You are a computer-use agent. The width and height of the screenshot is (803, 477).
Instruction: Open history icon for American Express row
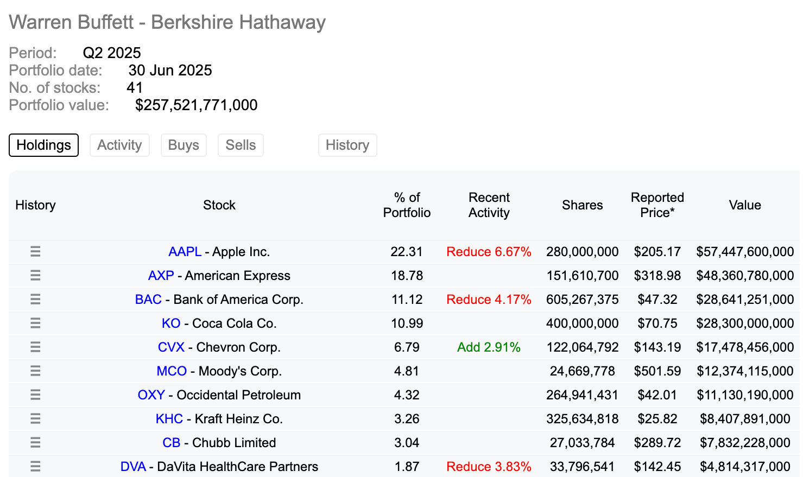(x=35, y=275)
